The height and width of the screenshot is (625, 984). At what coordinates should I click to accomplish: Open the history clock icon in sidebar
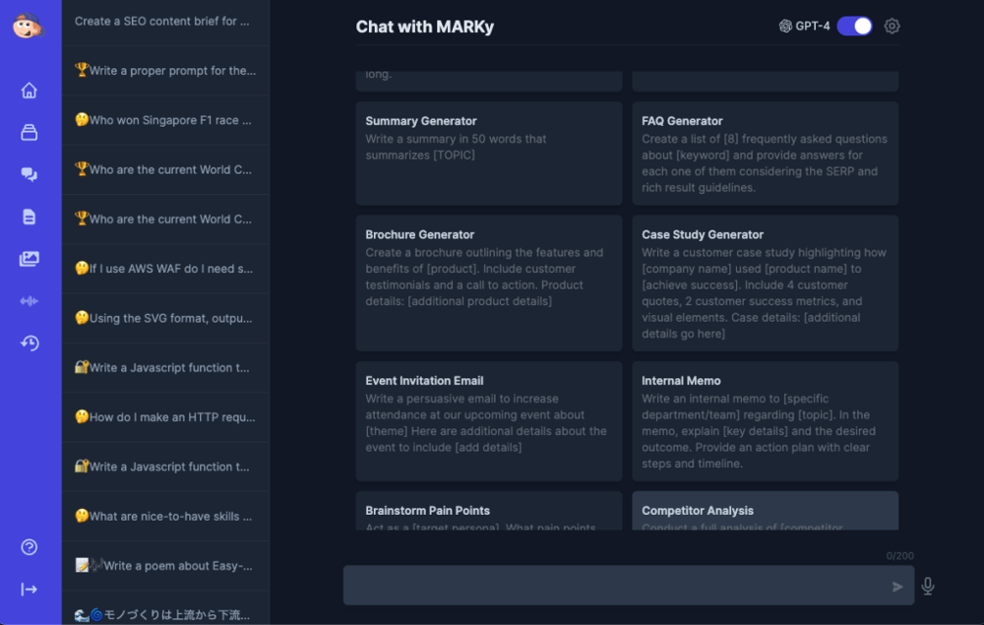tap(30, 344)
